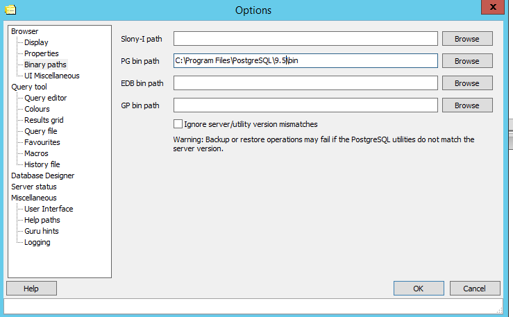
Task: Click the Options dialog title bar icon
Action: click(x=10, y=10)
